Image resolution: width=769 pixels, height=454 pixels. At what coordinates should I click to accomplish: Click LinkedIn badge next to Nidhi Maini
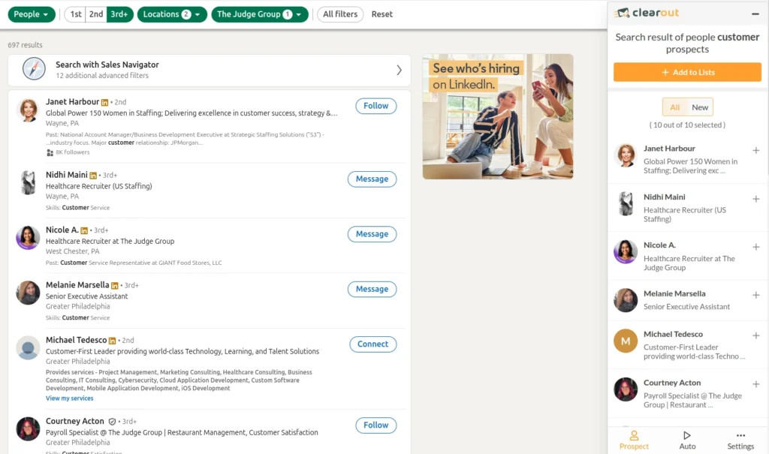(93, 176)
